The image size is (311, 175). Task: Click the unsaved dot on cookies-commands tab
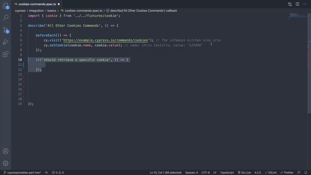[x=59, y=4]
